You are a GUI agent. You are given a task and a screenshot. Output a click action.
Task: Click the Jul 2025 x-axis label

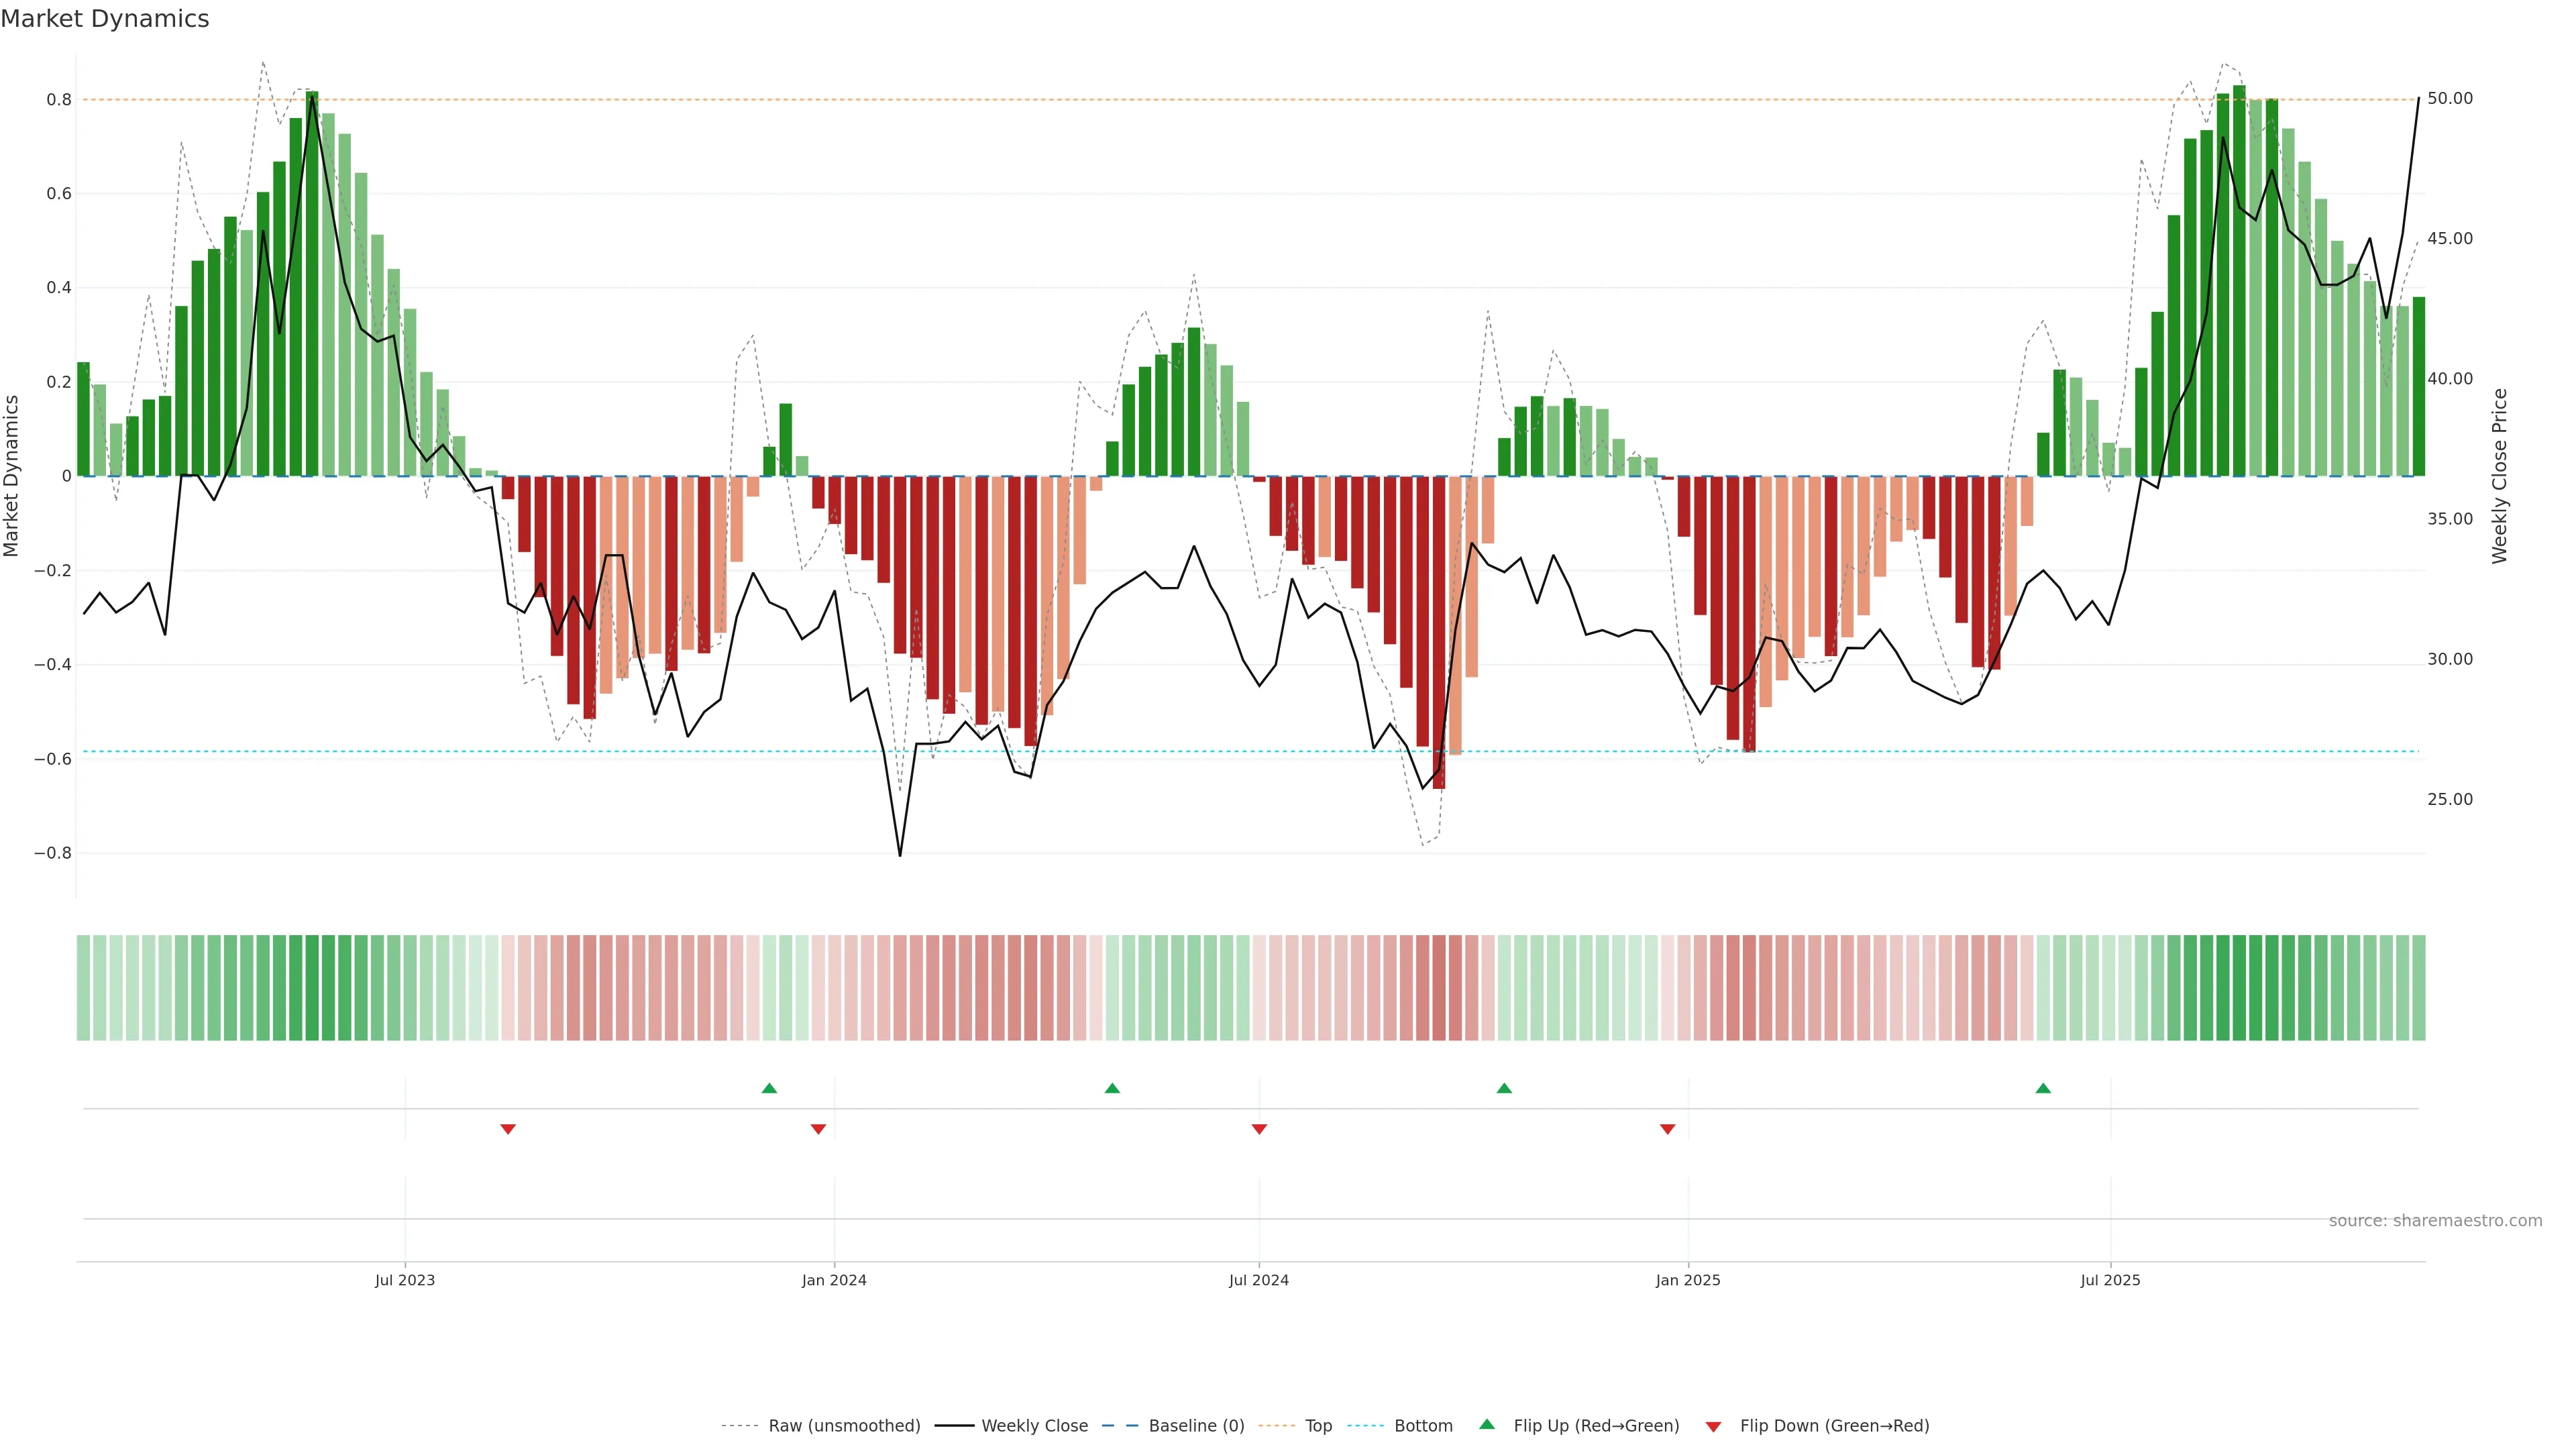click(2110, 1280)
